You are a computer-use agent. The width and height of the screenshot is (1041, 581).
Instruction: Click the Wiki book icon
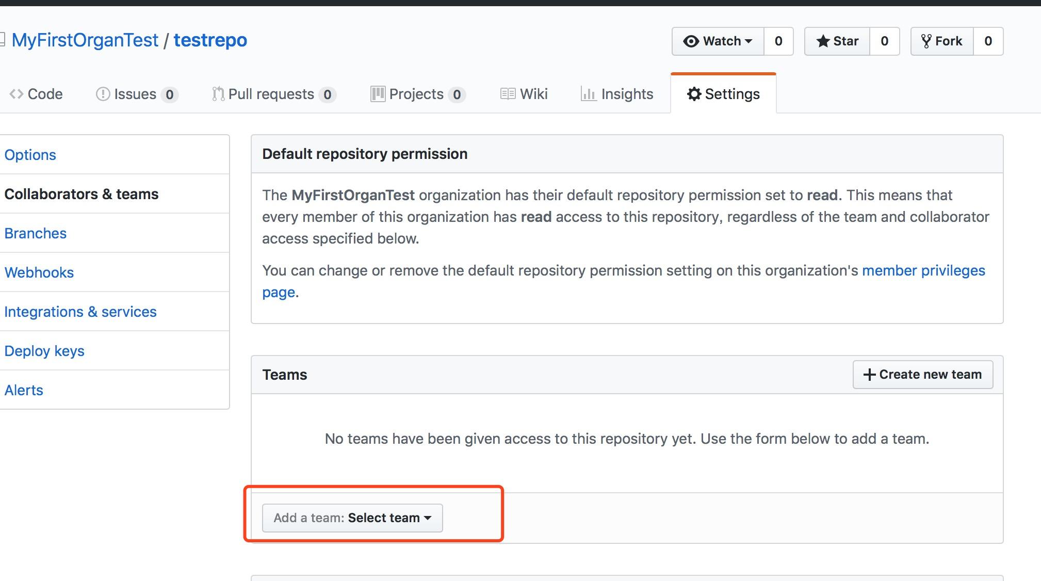click(509, 93)
